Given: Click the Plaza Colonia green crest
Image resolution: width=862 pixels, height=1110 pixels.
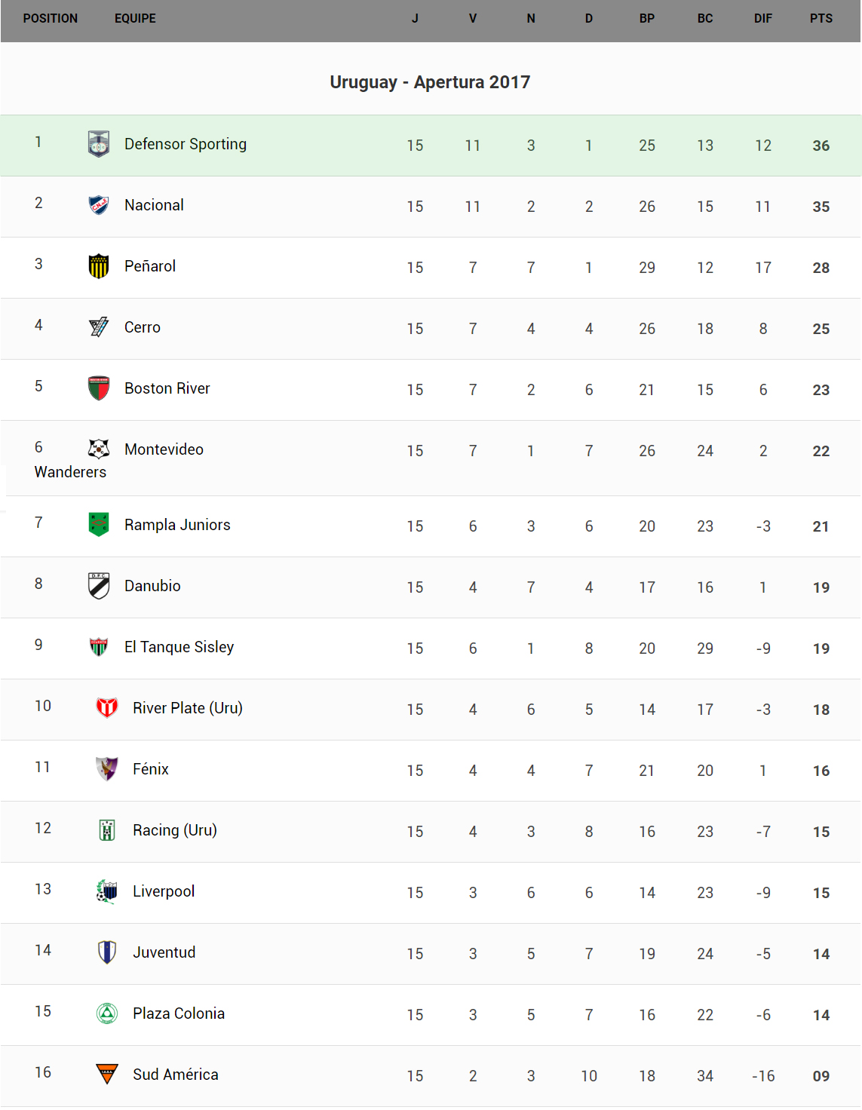Looking at the screenshot, I should (x=107, y=1013).
